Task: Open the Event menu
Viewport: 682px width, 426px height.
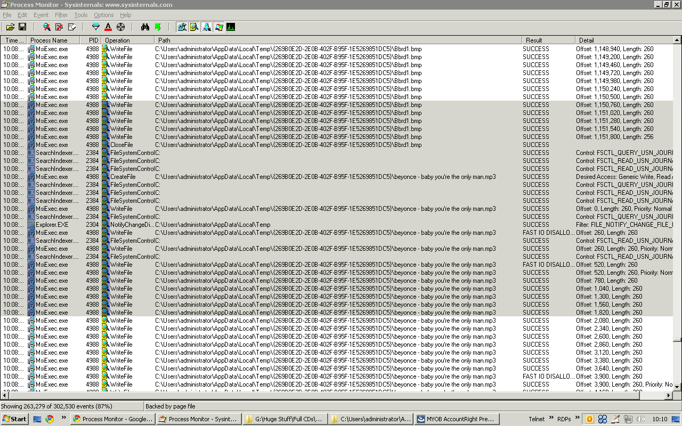Action: point(41,15)
